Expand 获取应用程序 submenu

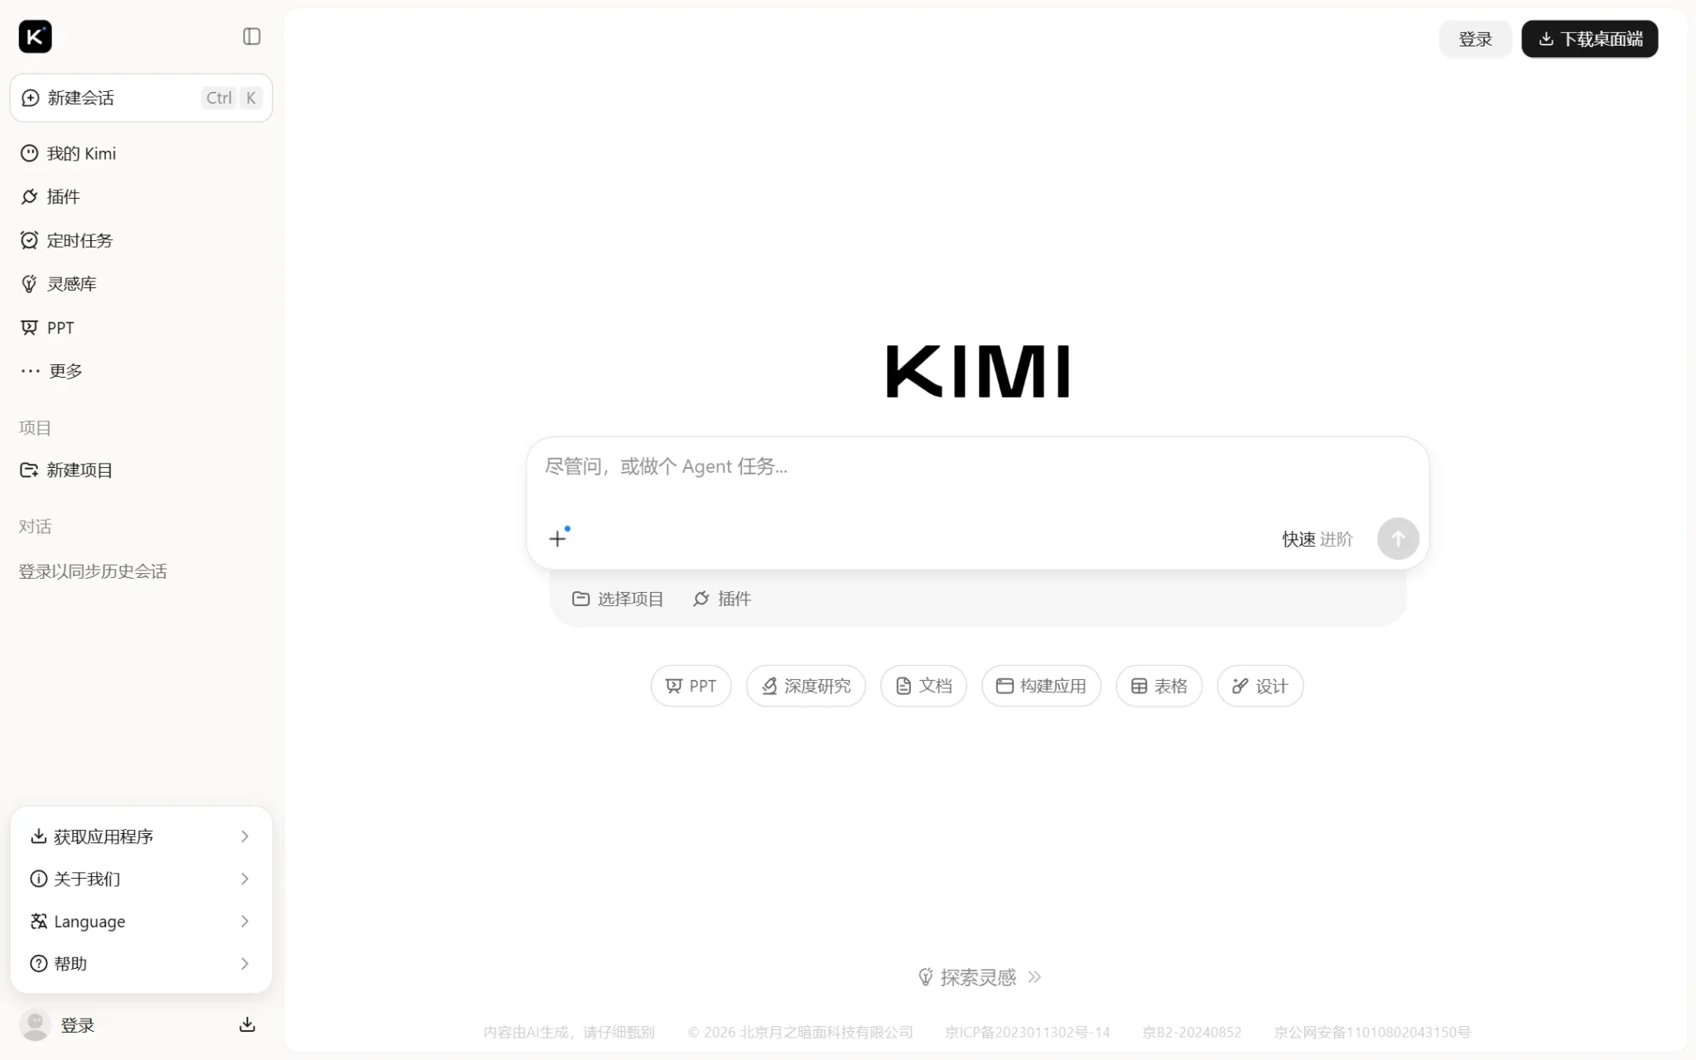[x=141, y=836]
